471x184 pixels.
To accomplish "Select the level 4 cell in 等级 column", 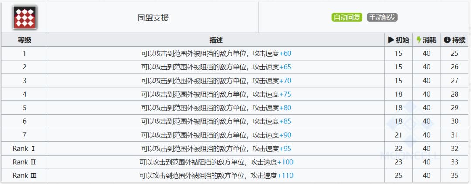I will click(24, 94).
